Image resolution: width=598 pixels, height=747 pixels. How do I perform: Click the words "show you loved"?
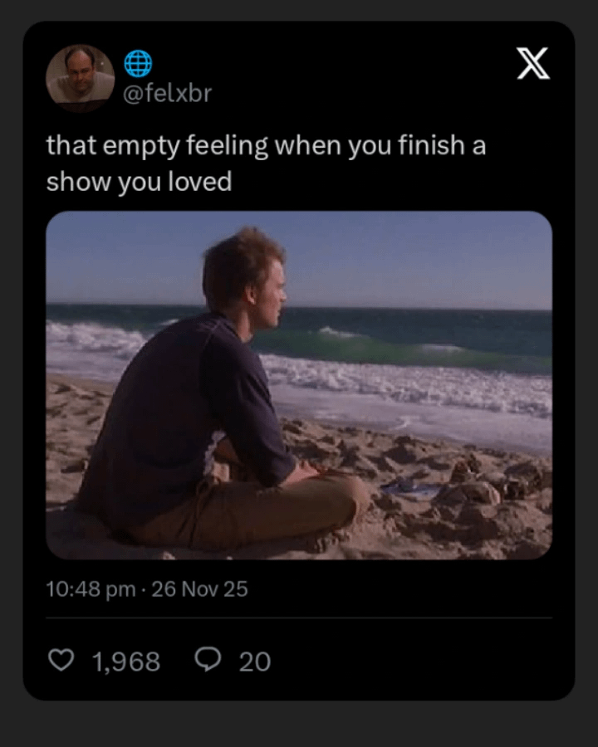pos(139,182)
